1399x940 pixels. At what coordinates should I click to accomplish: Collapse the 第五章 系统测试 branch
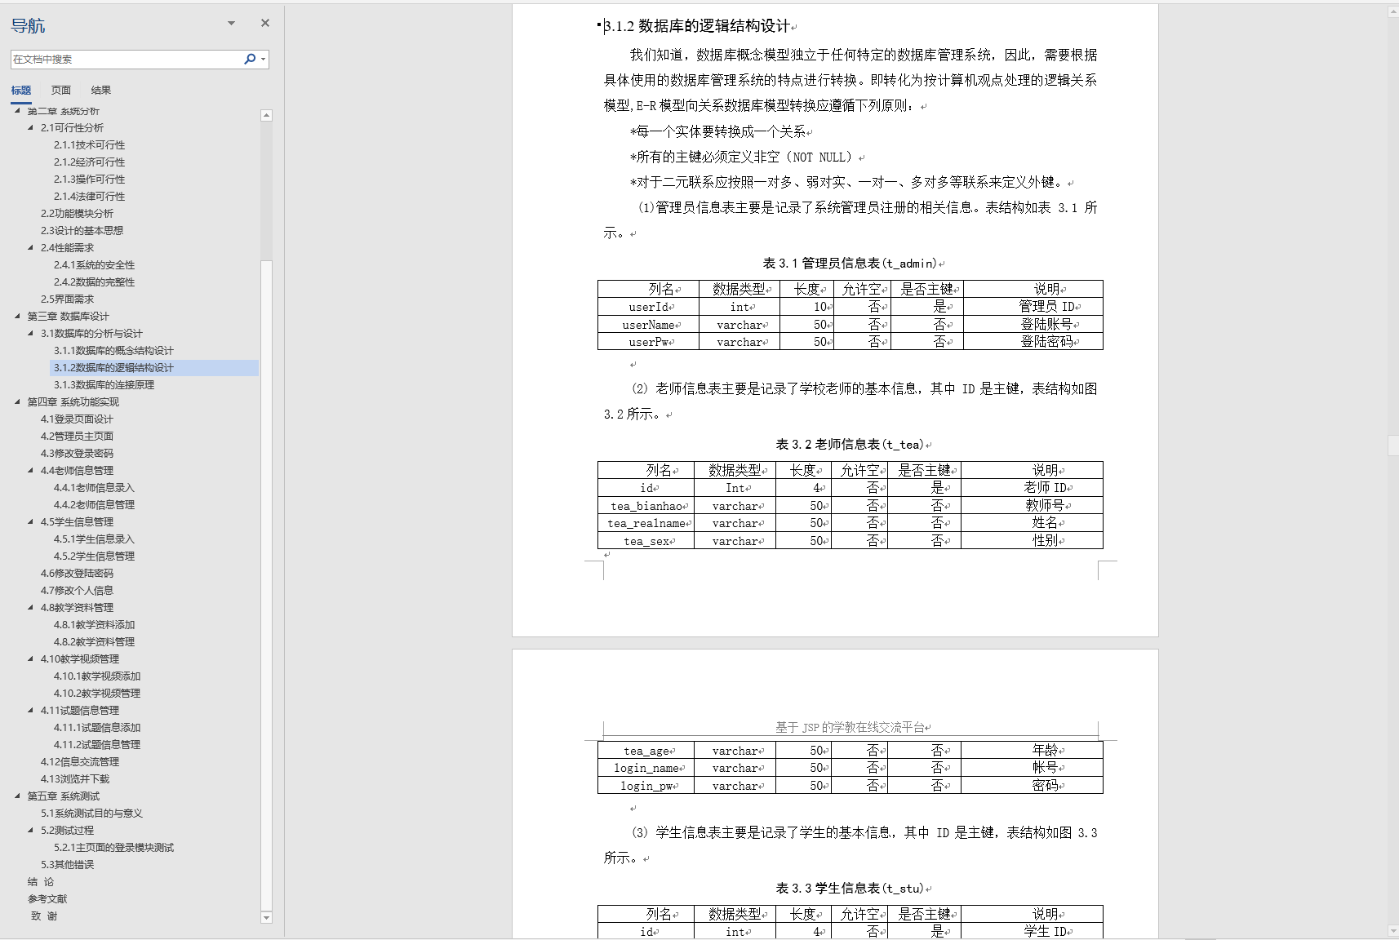pyautogui.click(x=20, y=796)
